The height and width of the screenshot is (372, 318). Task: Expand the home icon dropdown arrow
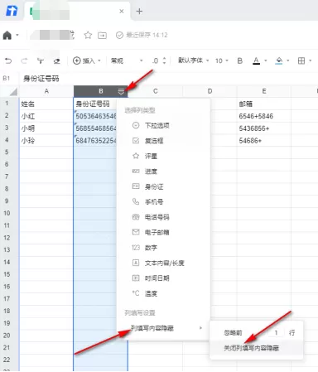click(17, 35)
